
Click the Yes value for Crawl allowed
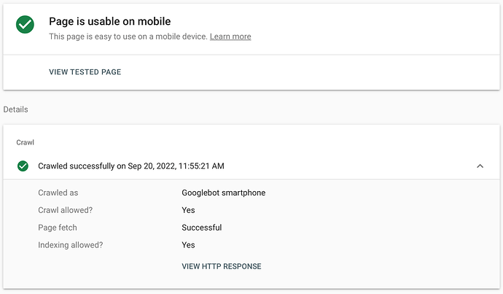(188, 210)
